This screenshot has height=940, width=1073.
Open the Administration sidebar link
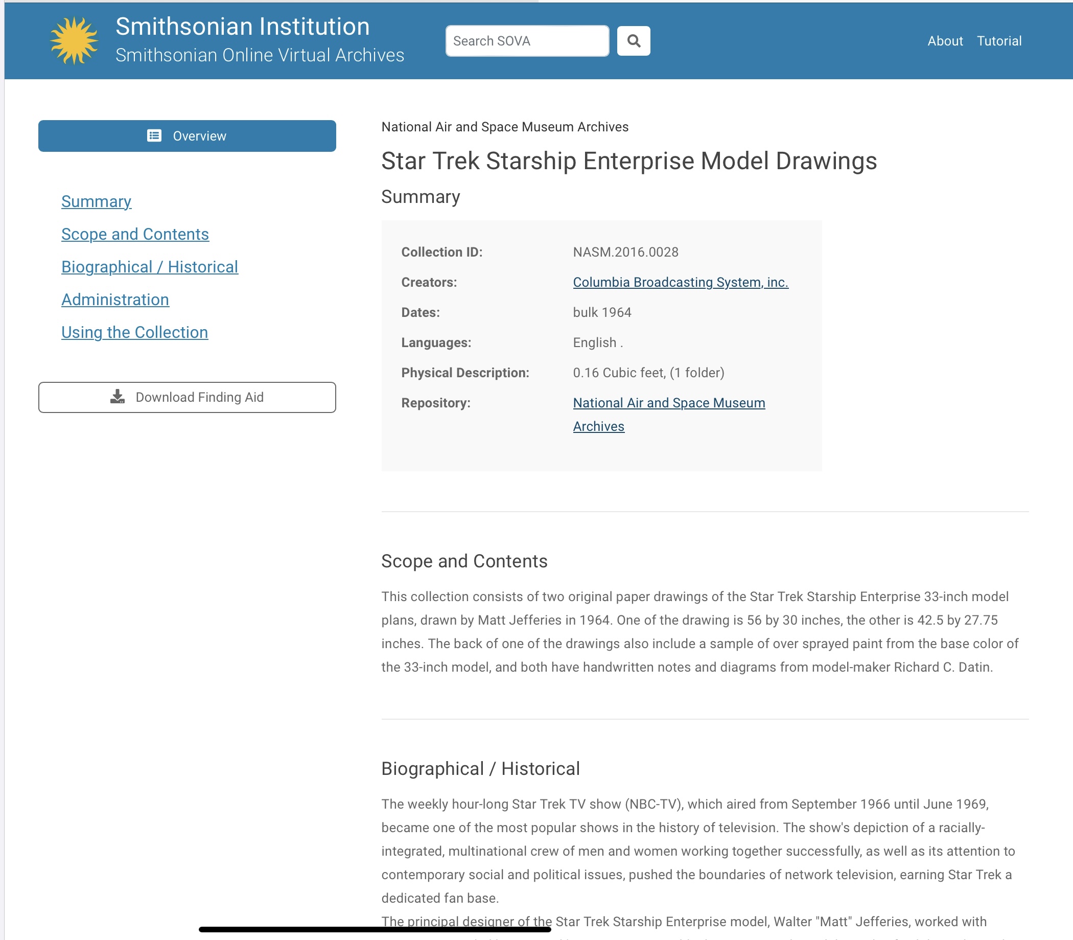(115, 300)
